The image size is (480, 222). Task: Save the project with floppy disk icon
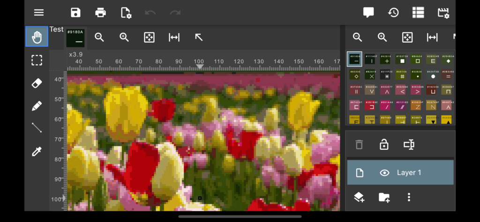[x=75, y=13]
